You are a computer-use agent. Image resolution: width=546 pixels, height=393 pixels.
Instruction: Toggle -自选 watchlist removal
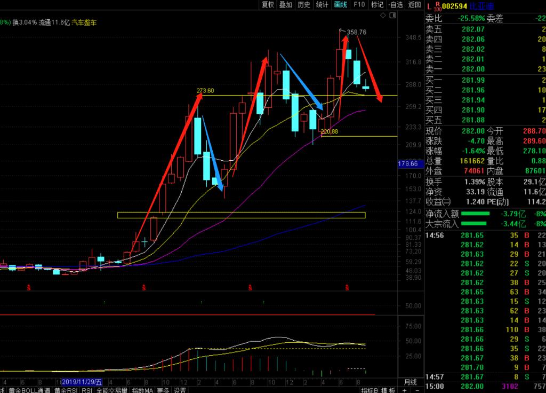396,5
